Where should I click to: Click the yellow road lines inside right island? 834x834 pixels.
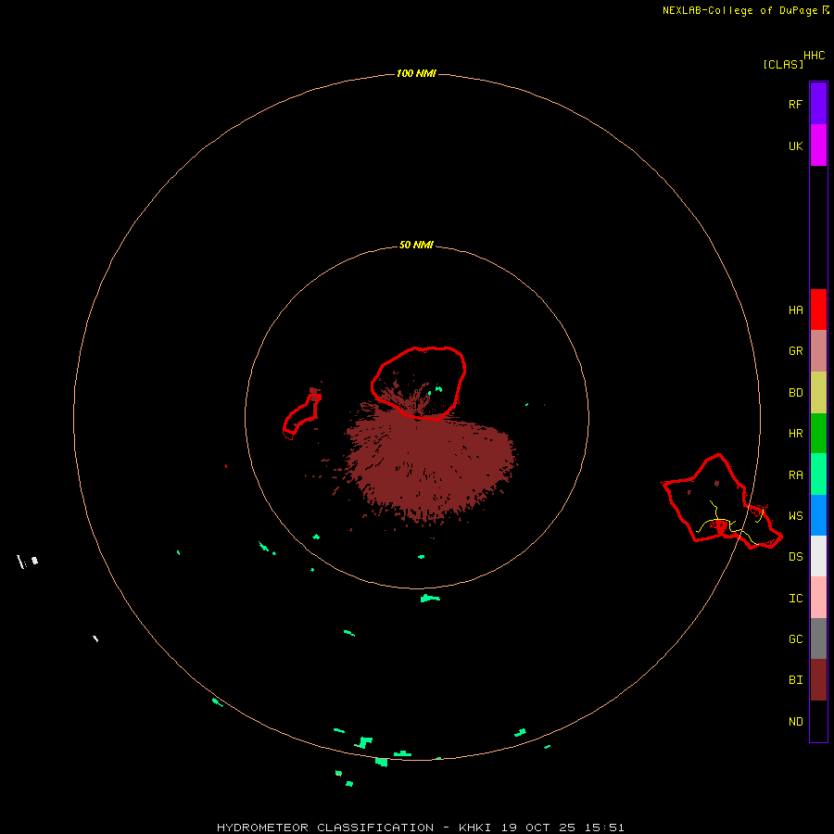click(728, 524)
